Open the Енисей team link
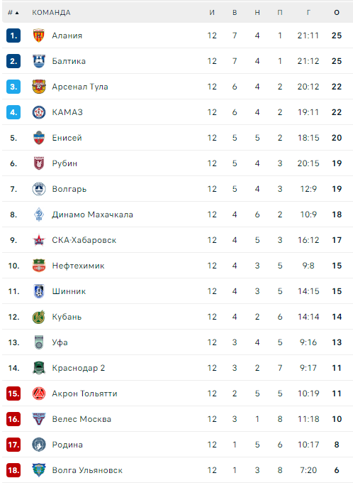The height and width of the screenshot is (483, 353). pos(67,138)
